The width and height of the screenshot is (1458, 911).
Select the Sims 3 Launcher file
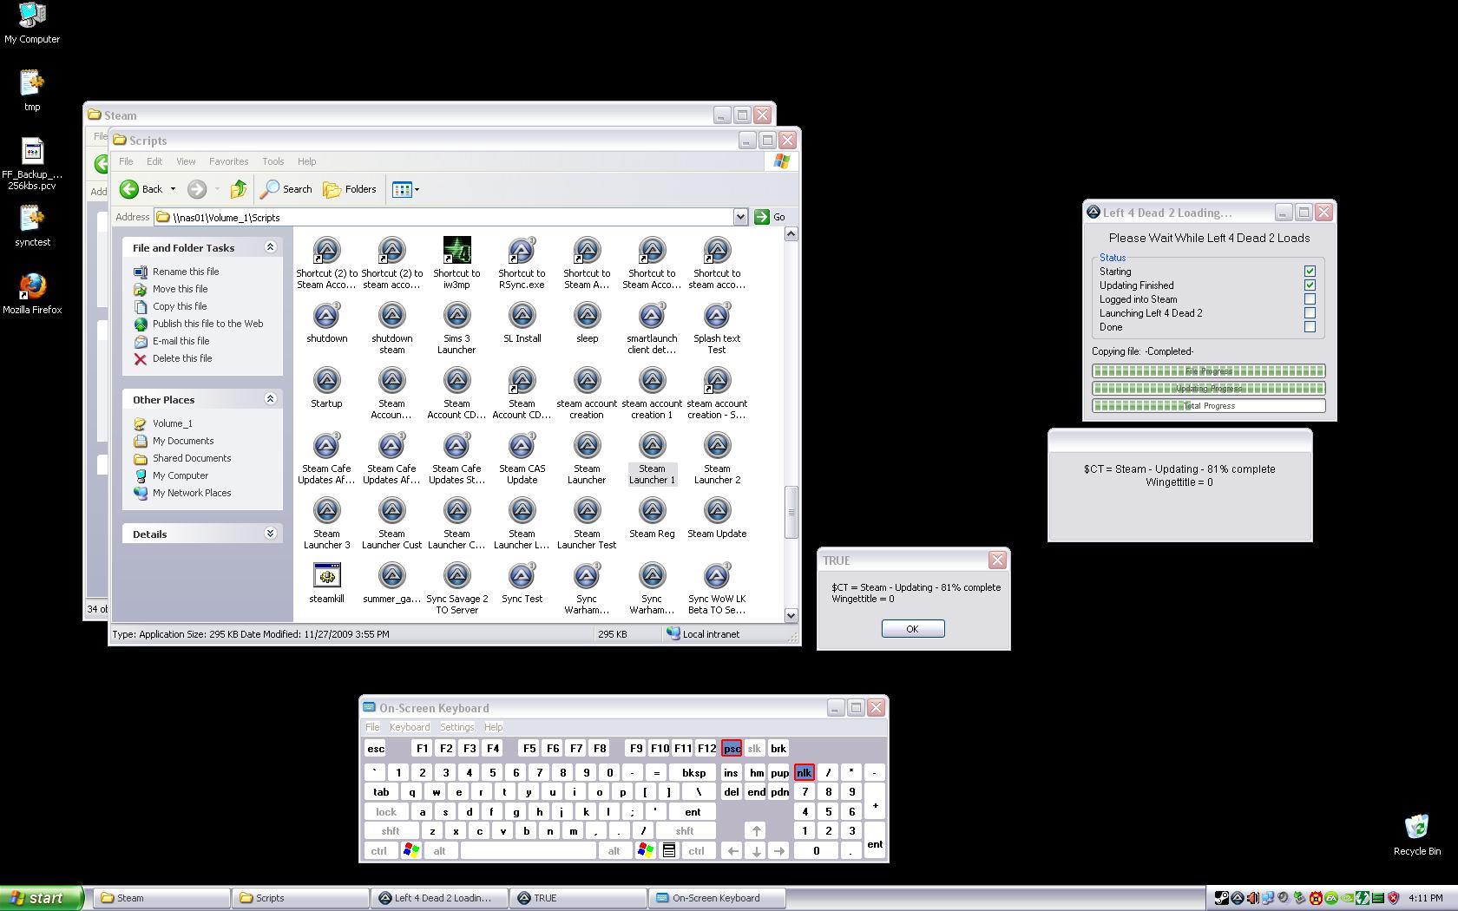click(x=456, y=328)
